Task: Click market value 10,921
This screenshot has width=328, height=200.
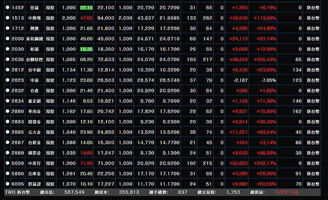Action: (106, 101)
